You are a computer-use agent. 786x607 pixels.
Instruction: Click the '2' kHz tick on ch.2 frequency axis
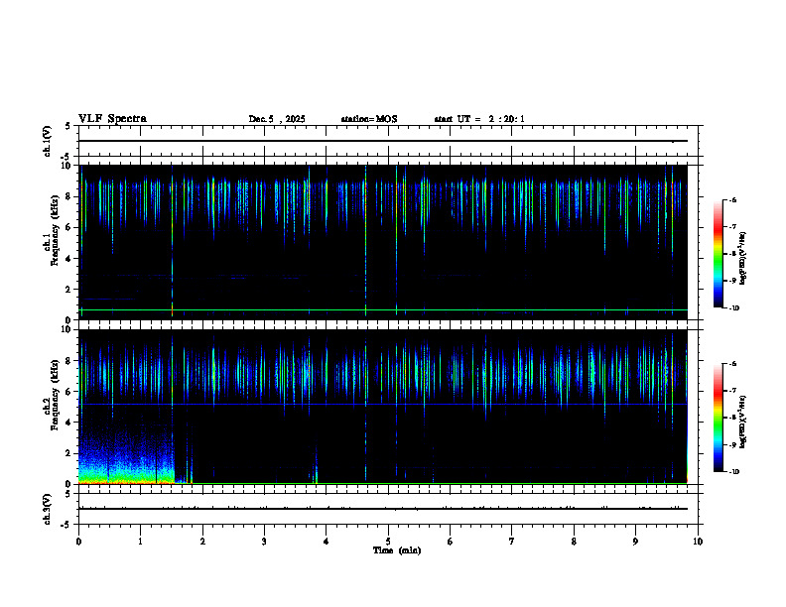[69, 453]
